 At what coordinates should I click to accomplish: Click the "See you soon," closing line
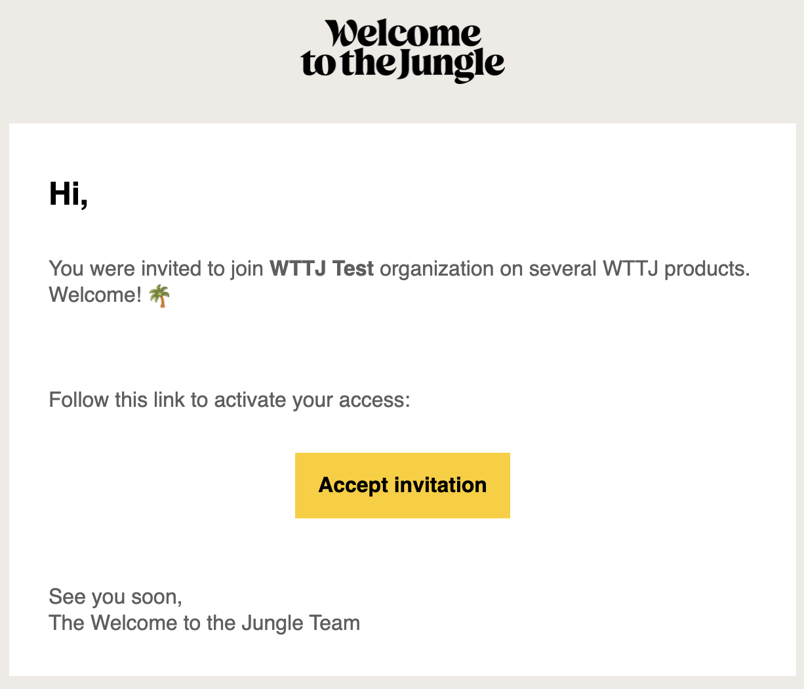115,596
